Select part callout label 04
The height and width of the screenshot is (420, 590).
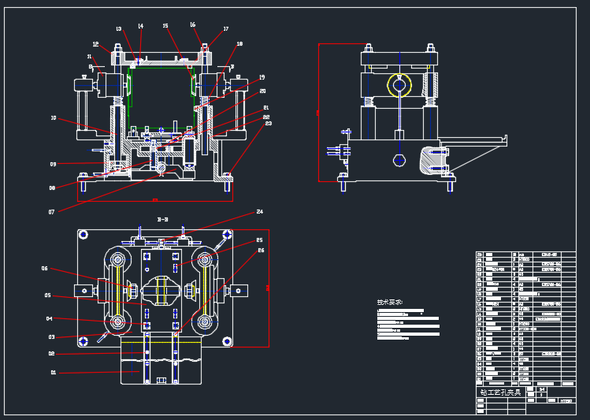50,319
